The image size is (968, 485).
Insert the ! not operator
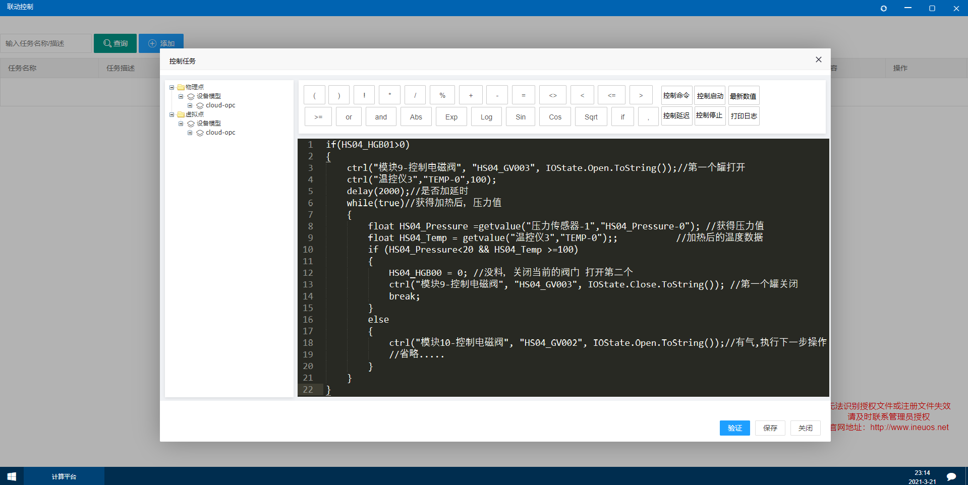364,95
